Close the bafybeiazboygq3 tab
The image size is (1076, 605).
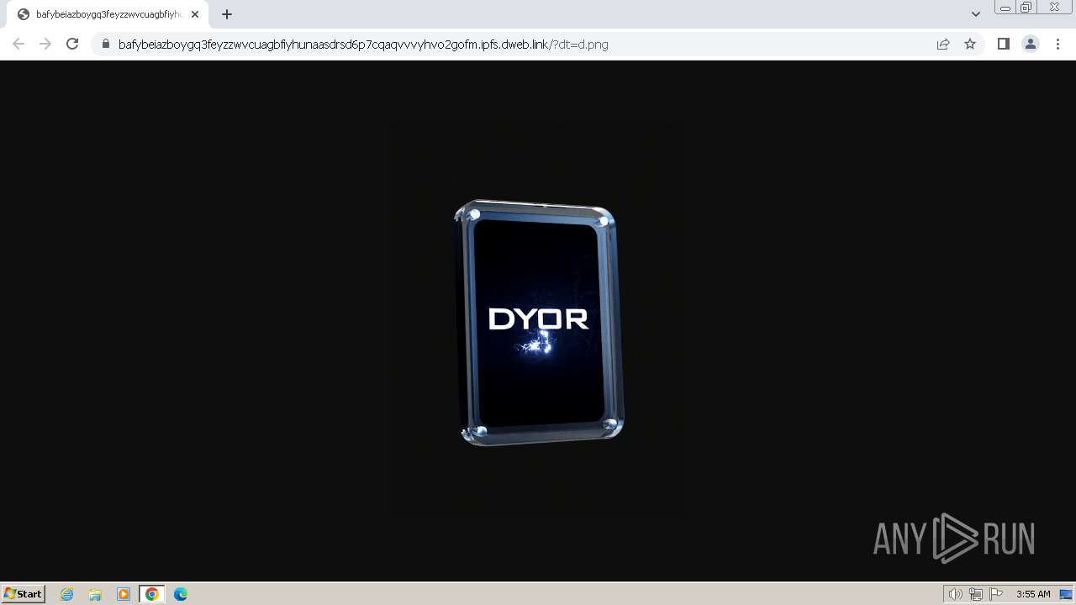195,14
